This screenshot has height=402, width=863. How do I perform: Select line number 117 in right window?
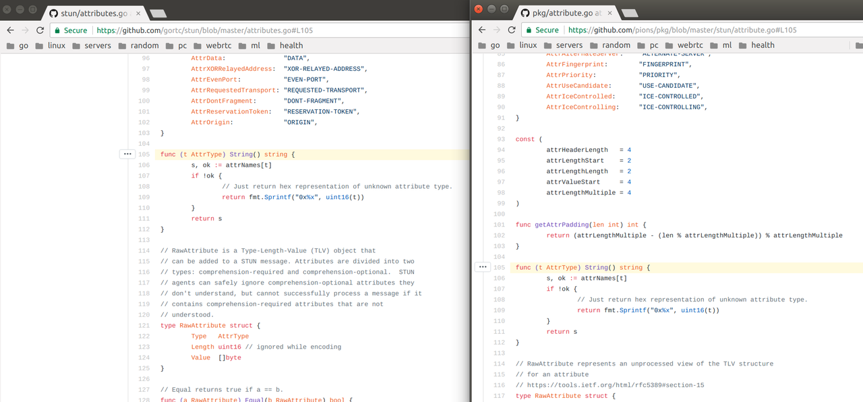point(499,396)
